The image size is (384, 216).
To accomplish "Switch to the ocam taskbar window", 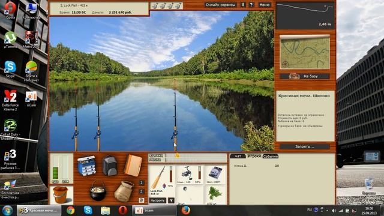I will tap(154, 211).
